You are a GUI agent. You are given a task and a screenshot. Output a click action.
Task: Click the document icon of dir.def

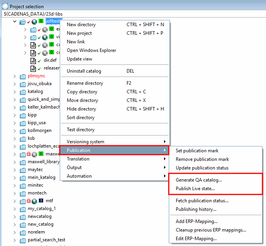tap(33, 61)
